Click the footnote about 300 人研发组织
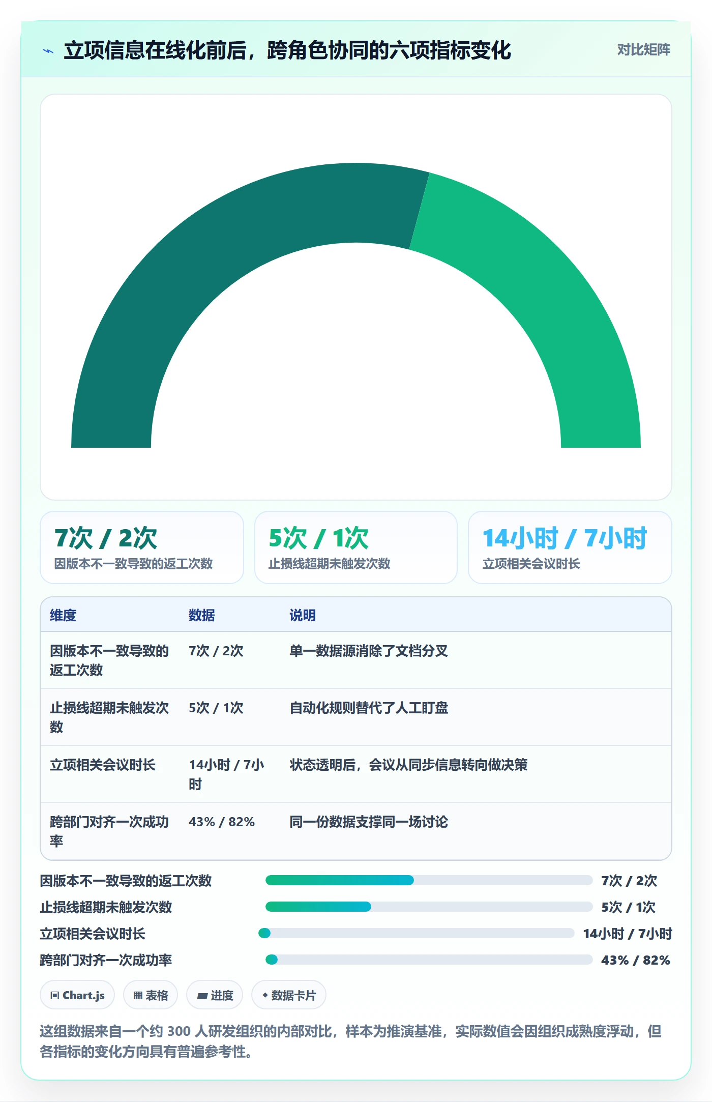 point(351,1041)
